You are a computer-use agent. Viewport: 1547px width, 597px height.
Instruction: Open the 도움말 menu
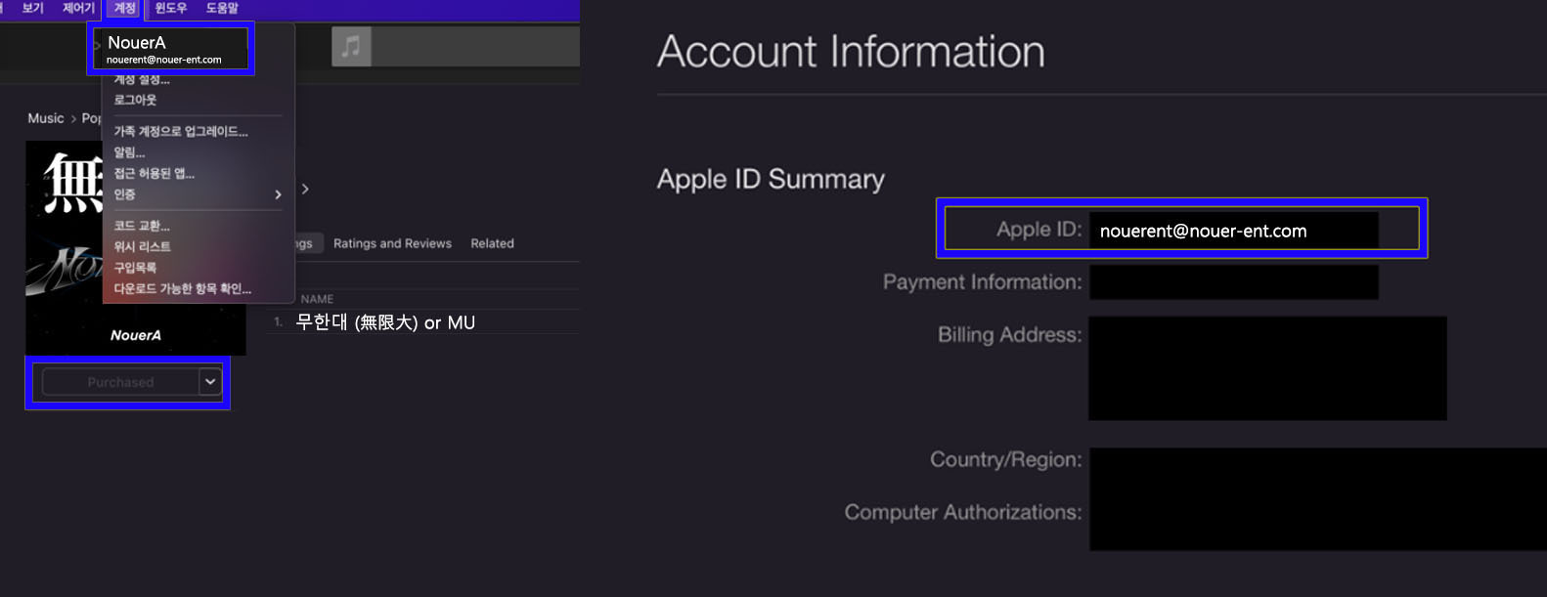pyautogui.click(x=222, y=8)
